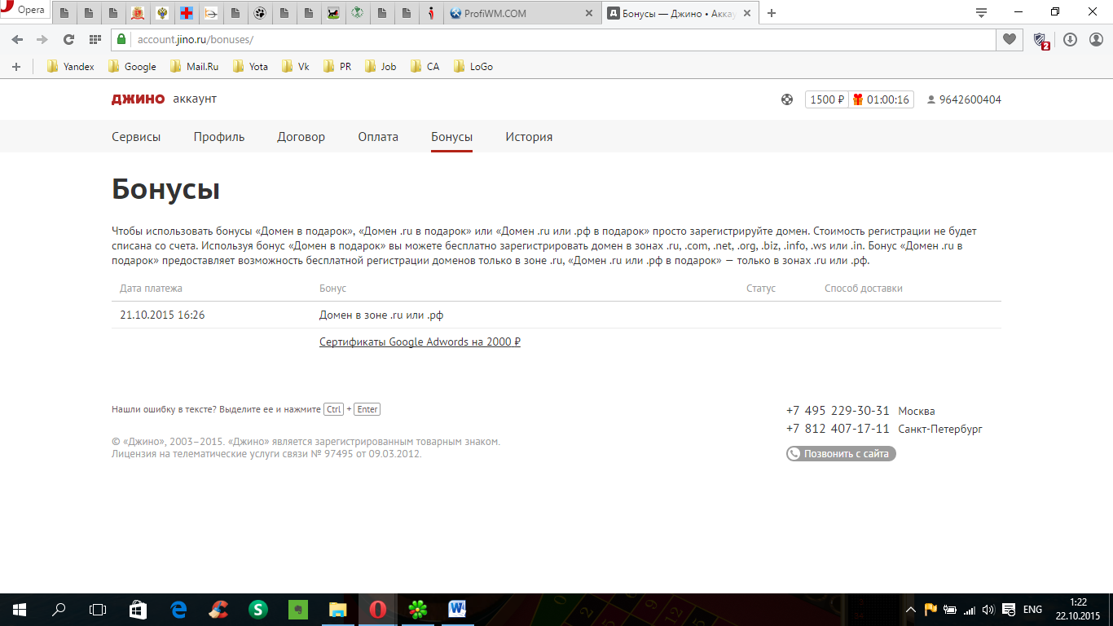Viewport: 1113px width, 626px height.
Task: Switch to Microsoft Word in the taskbar
Action: coord(457,609)
